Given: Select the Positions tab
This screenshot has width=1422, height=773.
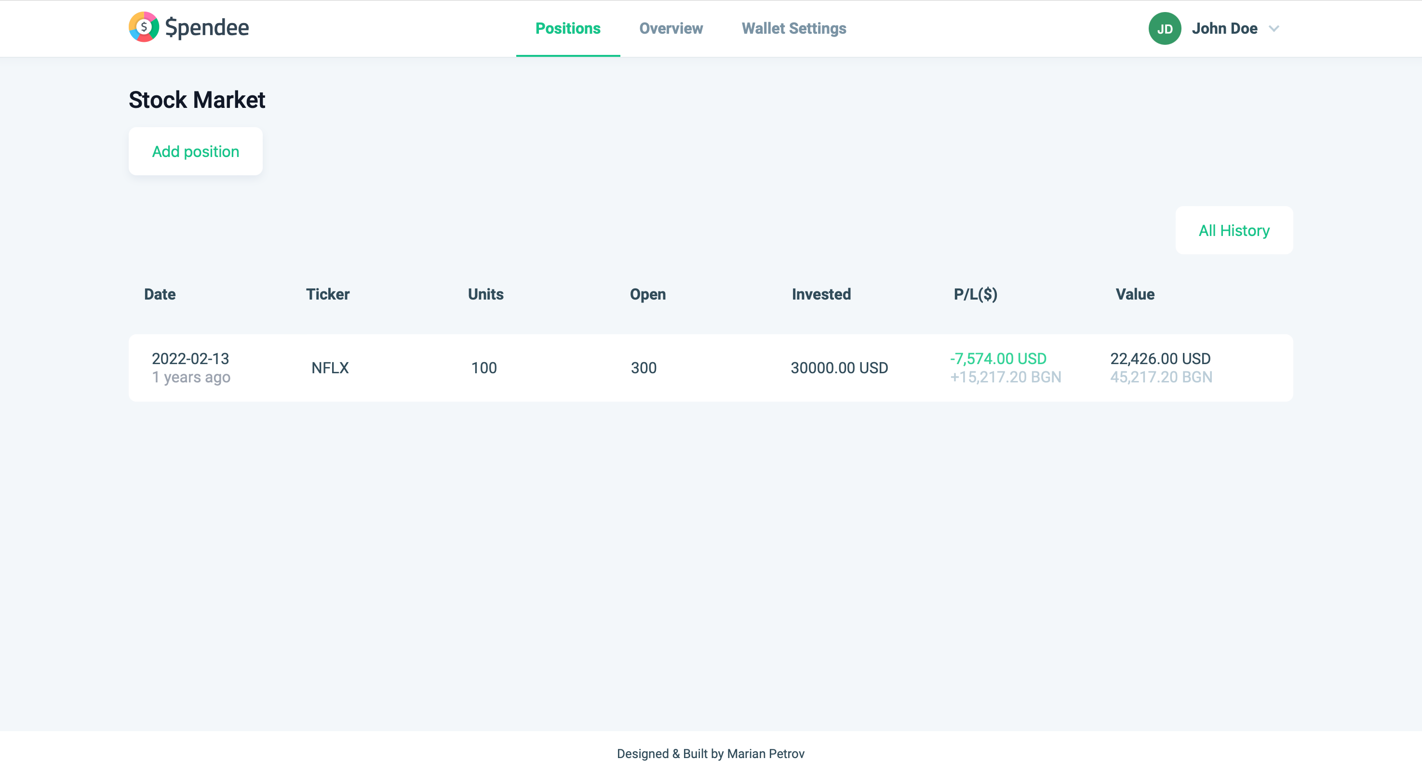Looking at the screenshot, I should (x=567, y=29).
